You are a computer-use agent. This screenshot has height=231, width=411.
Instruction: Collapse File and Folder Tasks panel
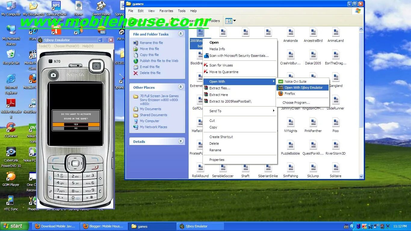pyautogui.click(x=181, y=34)
